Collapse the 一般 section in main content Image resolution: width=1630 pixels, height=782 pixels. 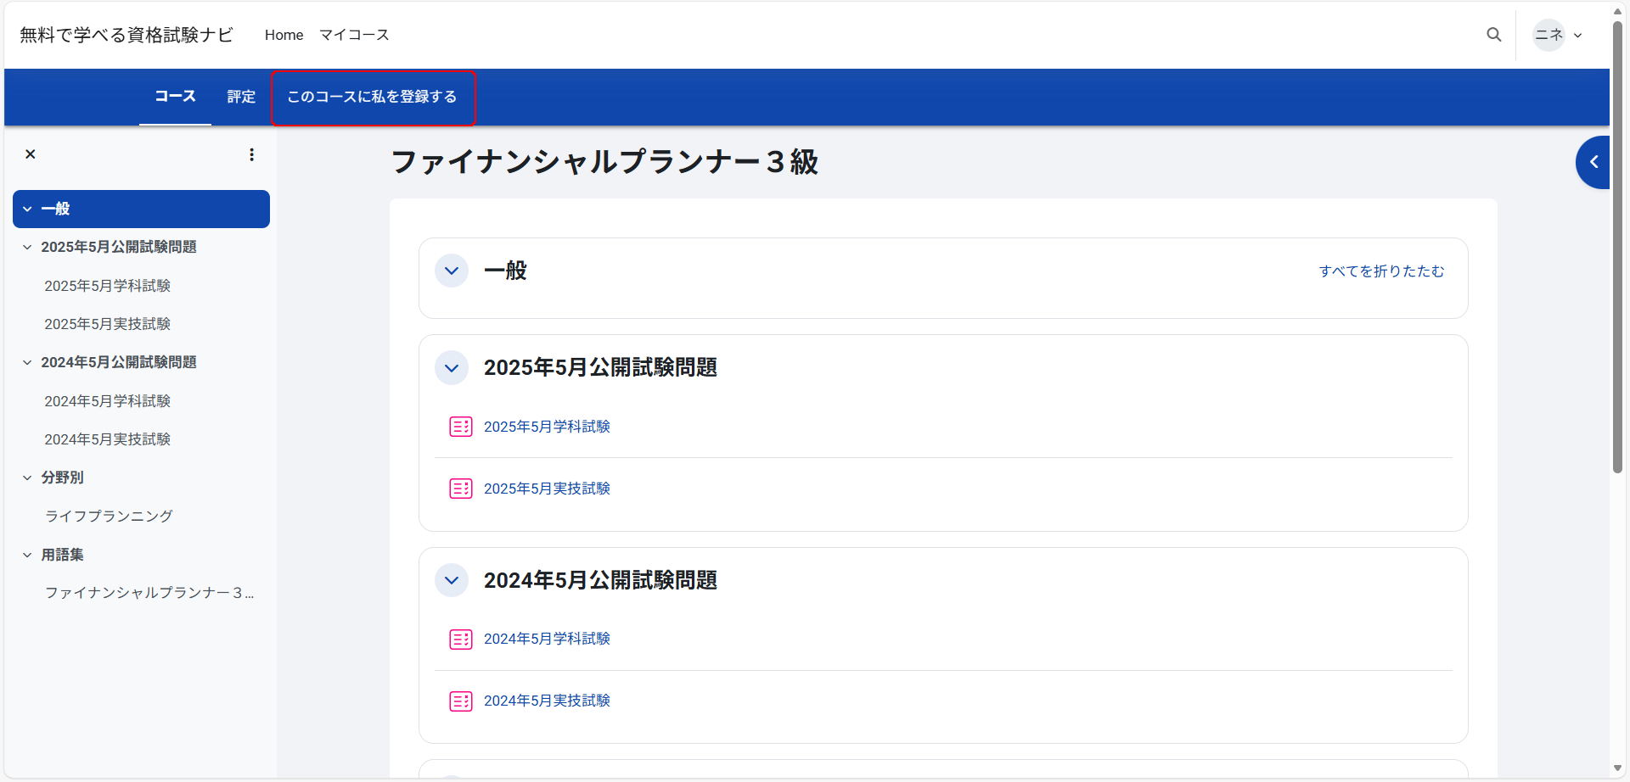pos(452,271)
